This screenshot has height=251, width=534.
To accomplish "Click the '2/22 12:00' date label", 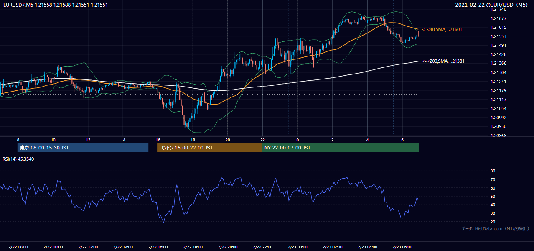I will [x=88, y=247].
